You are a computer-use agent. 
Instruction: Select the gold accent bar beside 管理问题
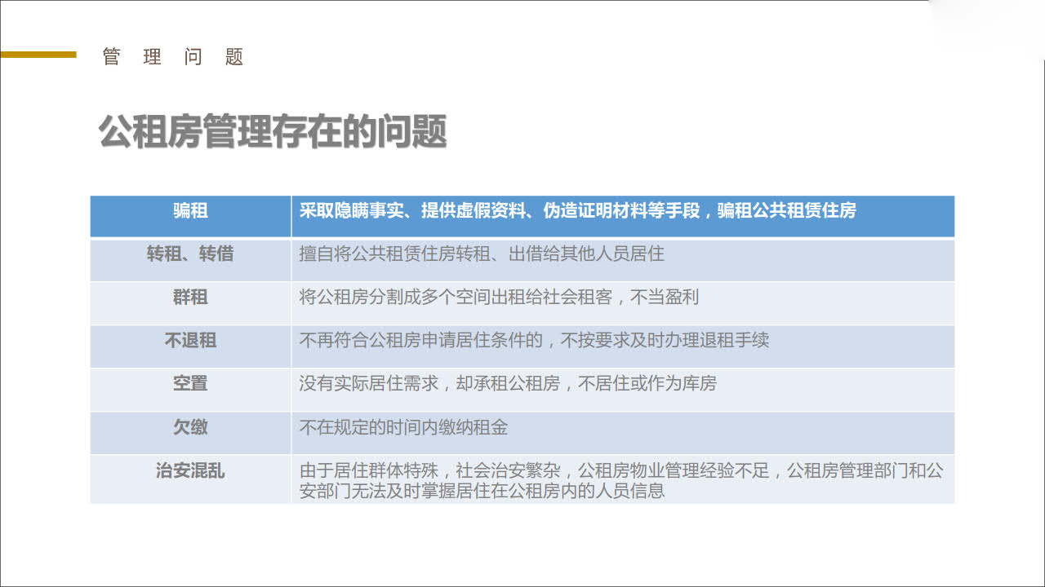[38, 55]
